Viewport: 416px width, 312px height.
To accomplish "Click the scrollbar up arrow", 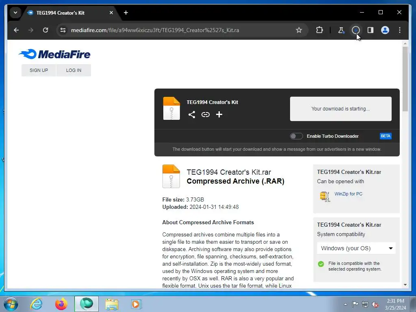I will (x=405, y=43).
